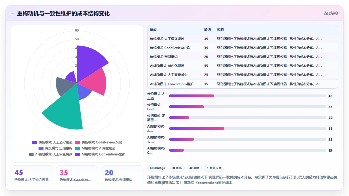Image resolution: width=349 pixels, height=196 pixels.
Task: Open the data card showing 35
Action: point(77,175)
